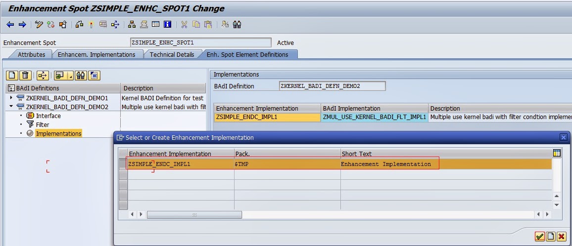Click the Other Object toolbar icon
The height and width of the screenshot is (246, 572).
point(63,24)
